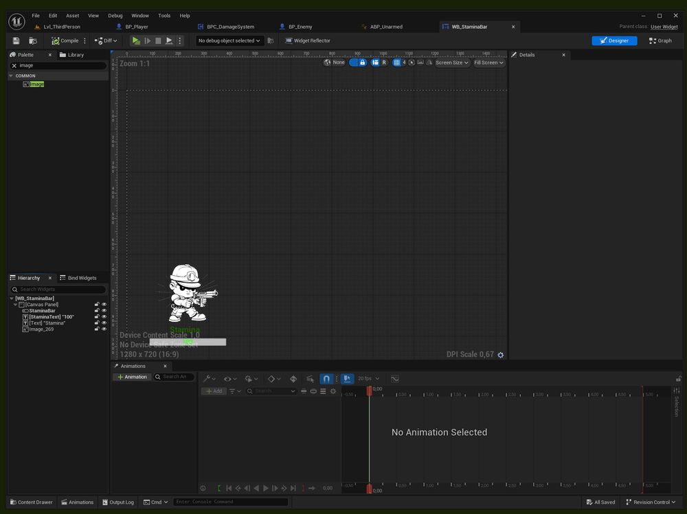
Task: Switch to Graph view mode
Action: [x=660, y=40]
